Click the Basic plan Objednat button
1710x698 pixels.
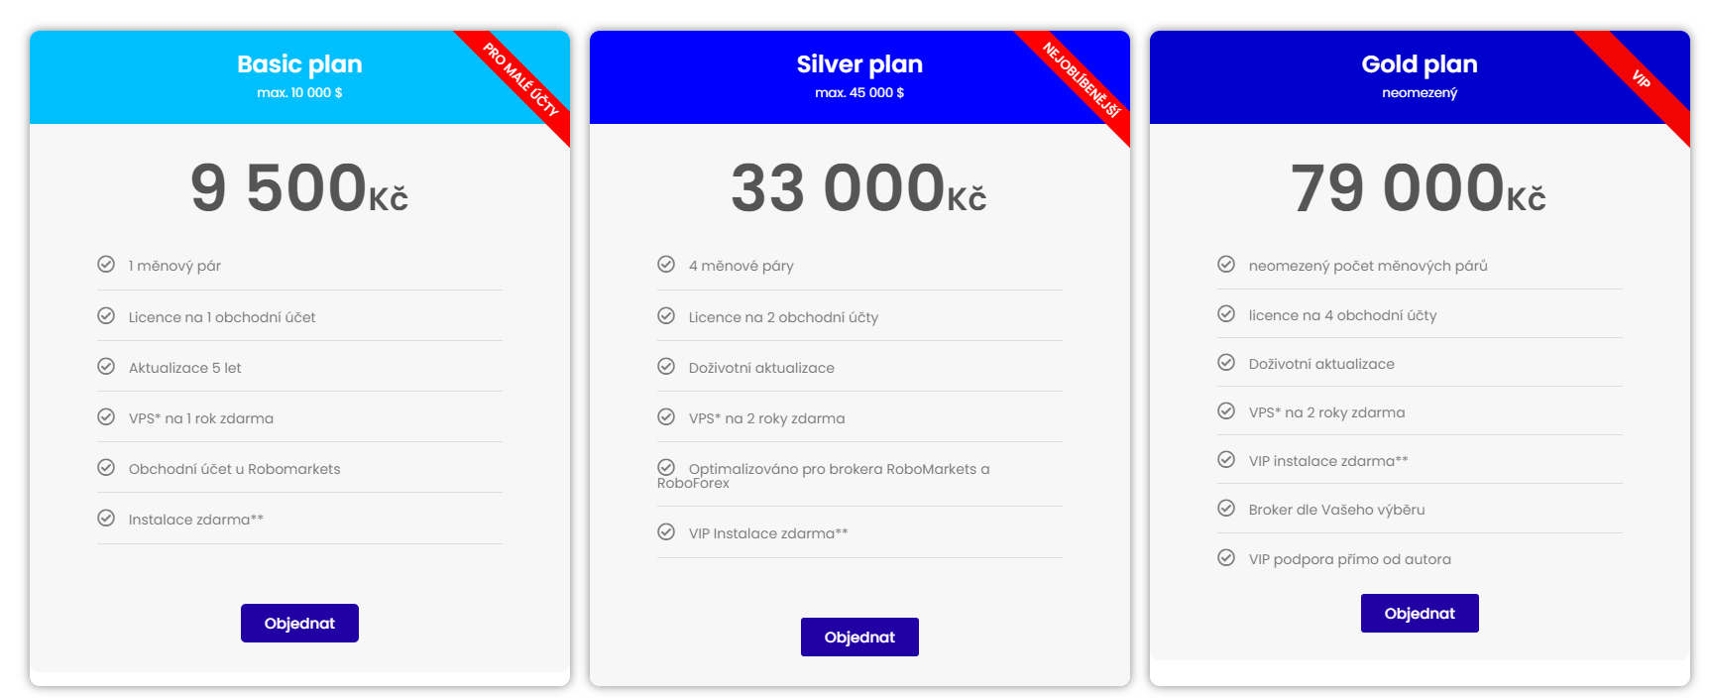(x=299, y=623)
